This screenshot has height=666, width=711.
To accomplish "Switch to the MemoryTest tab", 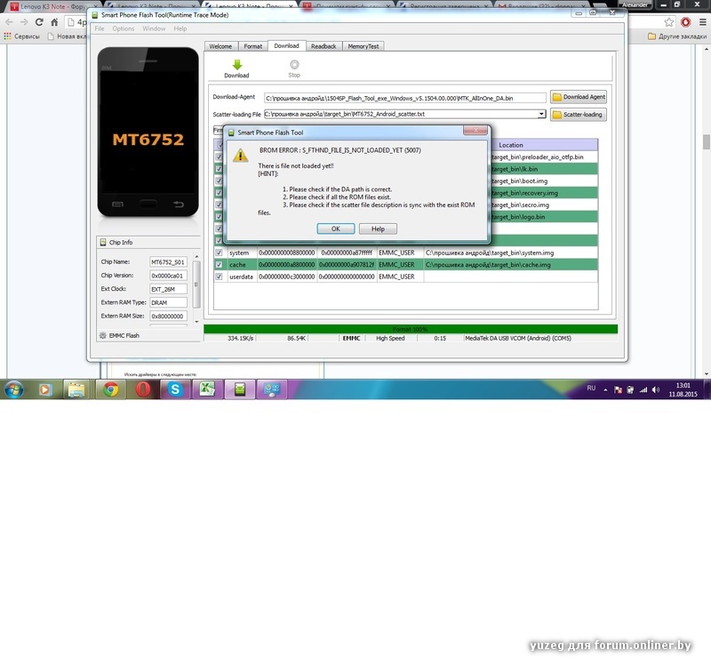I will pyautogui.click(x=363, y=46).
